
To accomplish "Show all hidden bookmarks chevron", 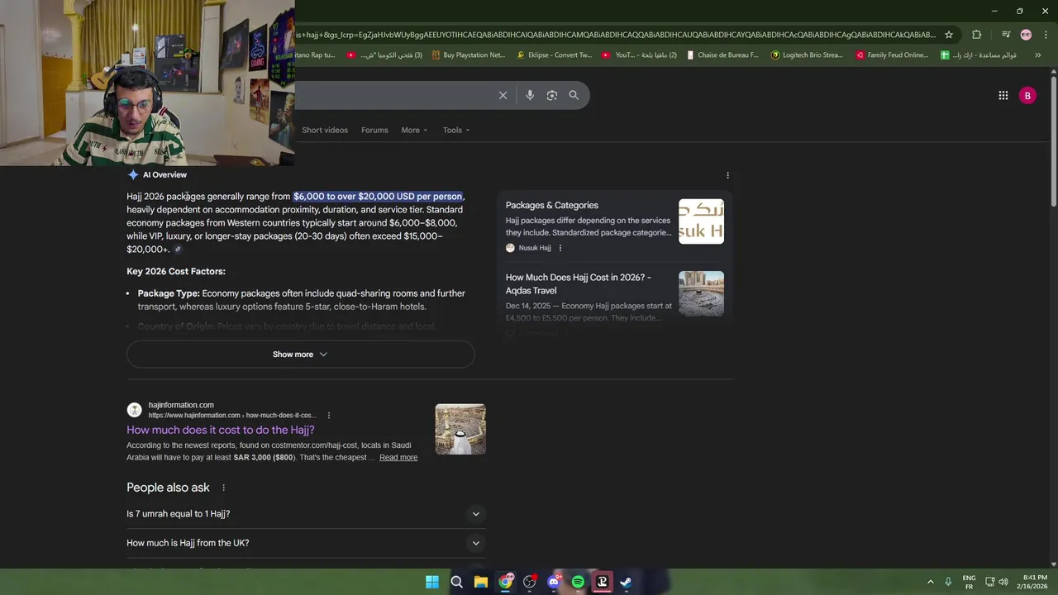I will pyautogui.click(x=1037, y=55).
